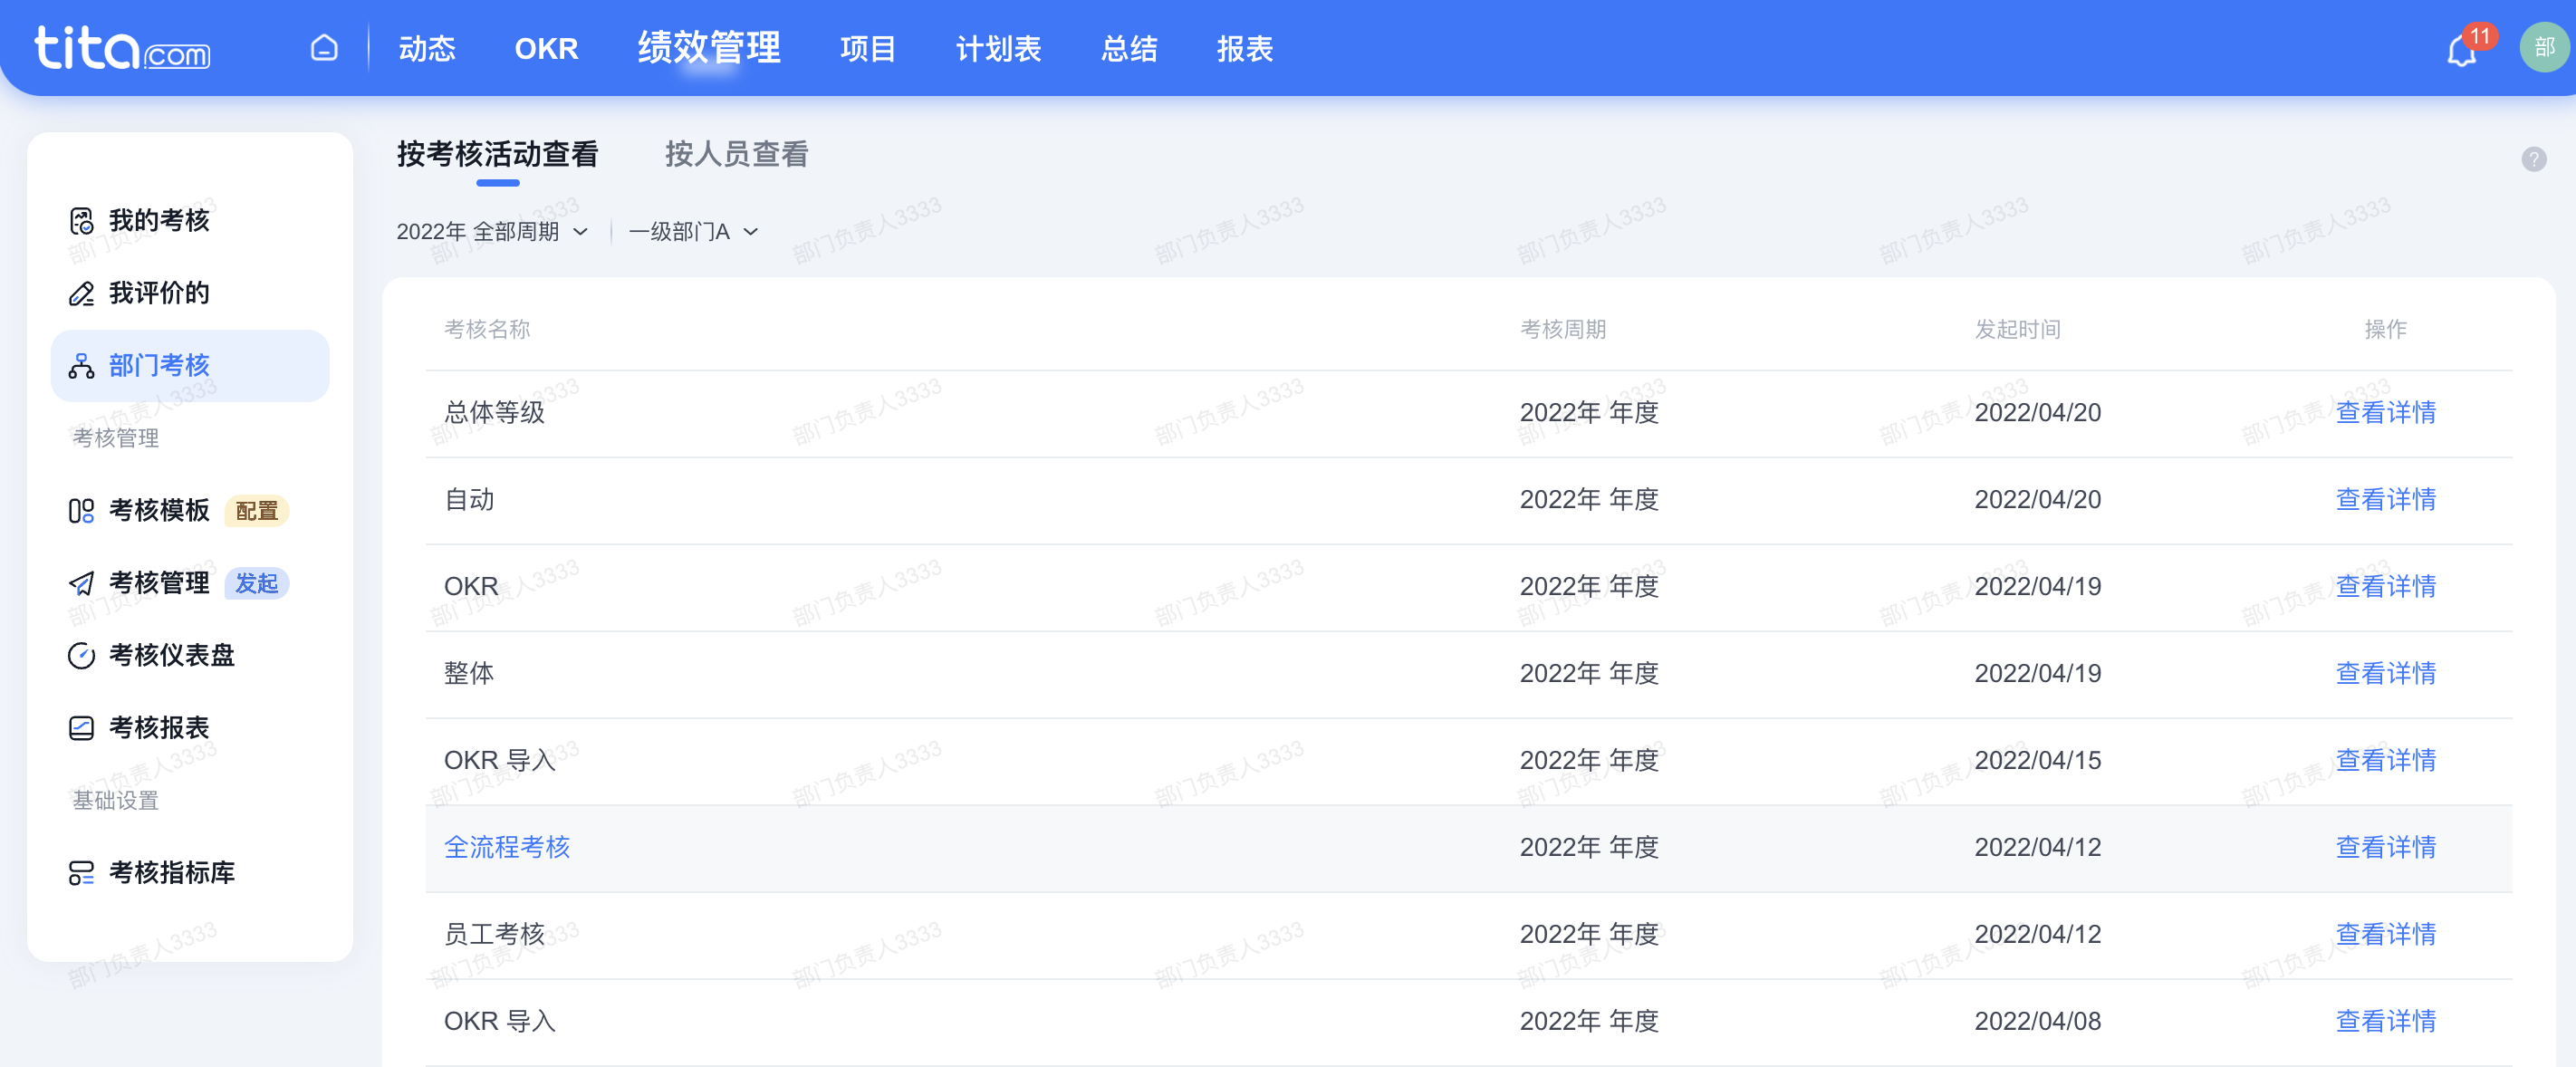Open 考核管理 menu item with 发起 tag
This screenshot has width=2576, height=1067.
158,583
